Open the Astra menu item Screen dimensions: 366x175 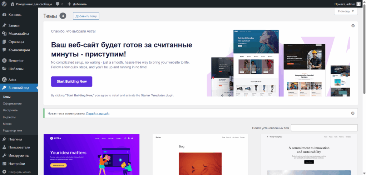12,79
